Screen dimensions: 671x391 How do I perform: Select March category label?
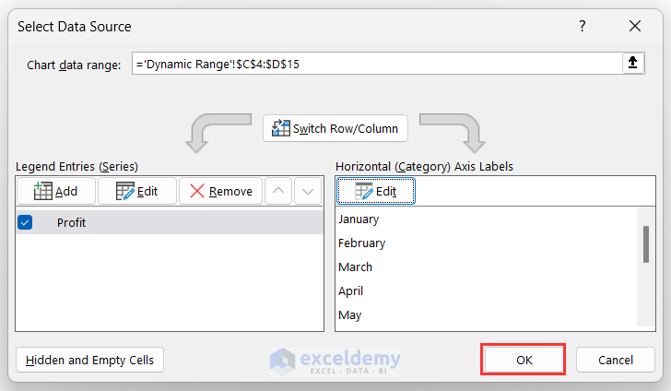[356, 267]
